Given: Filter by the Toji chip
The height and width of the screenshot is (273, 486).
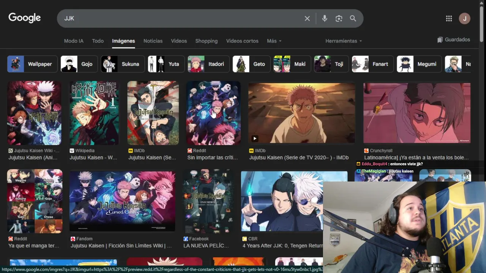Looking at the screenshot, I should 331,64.
